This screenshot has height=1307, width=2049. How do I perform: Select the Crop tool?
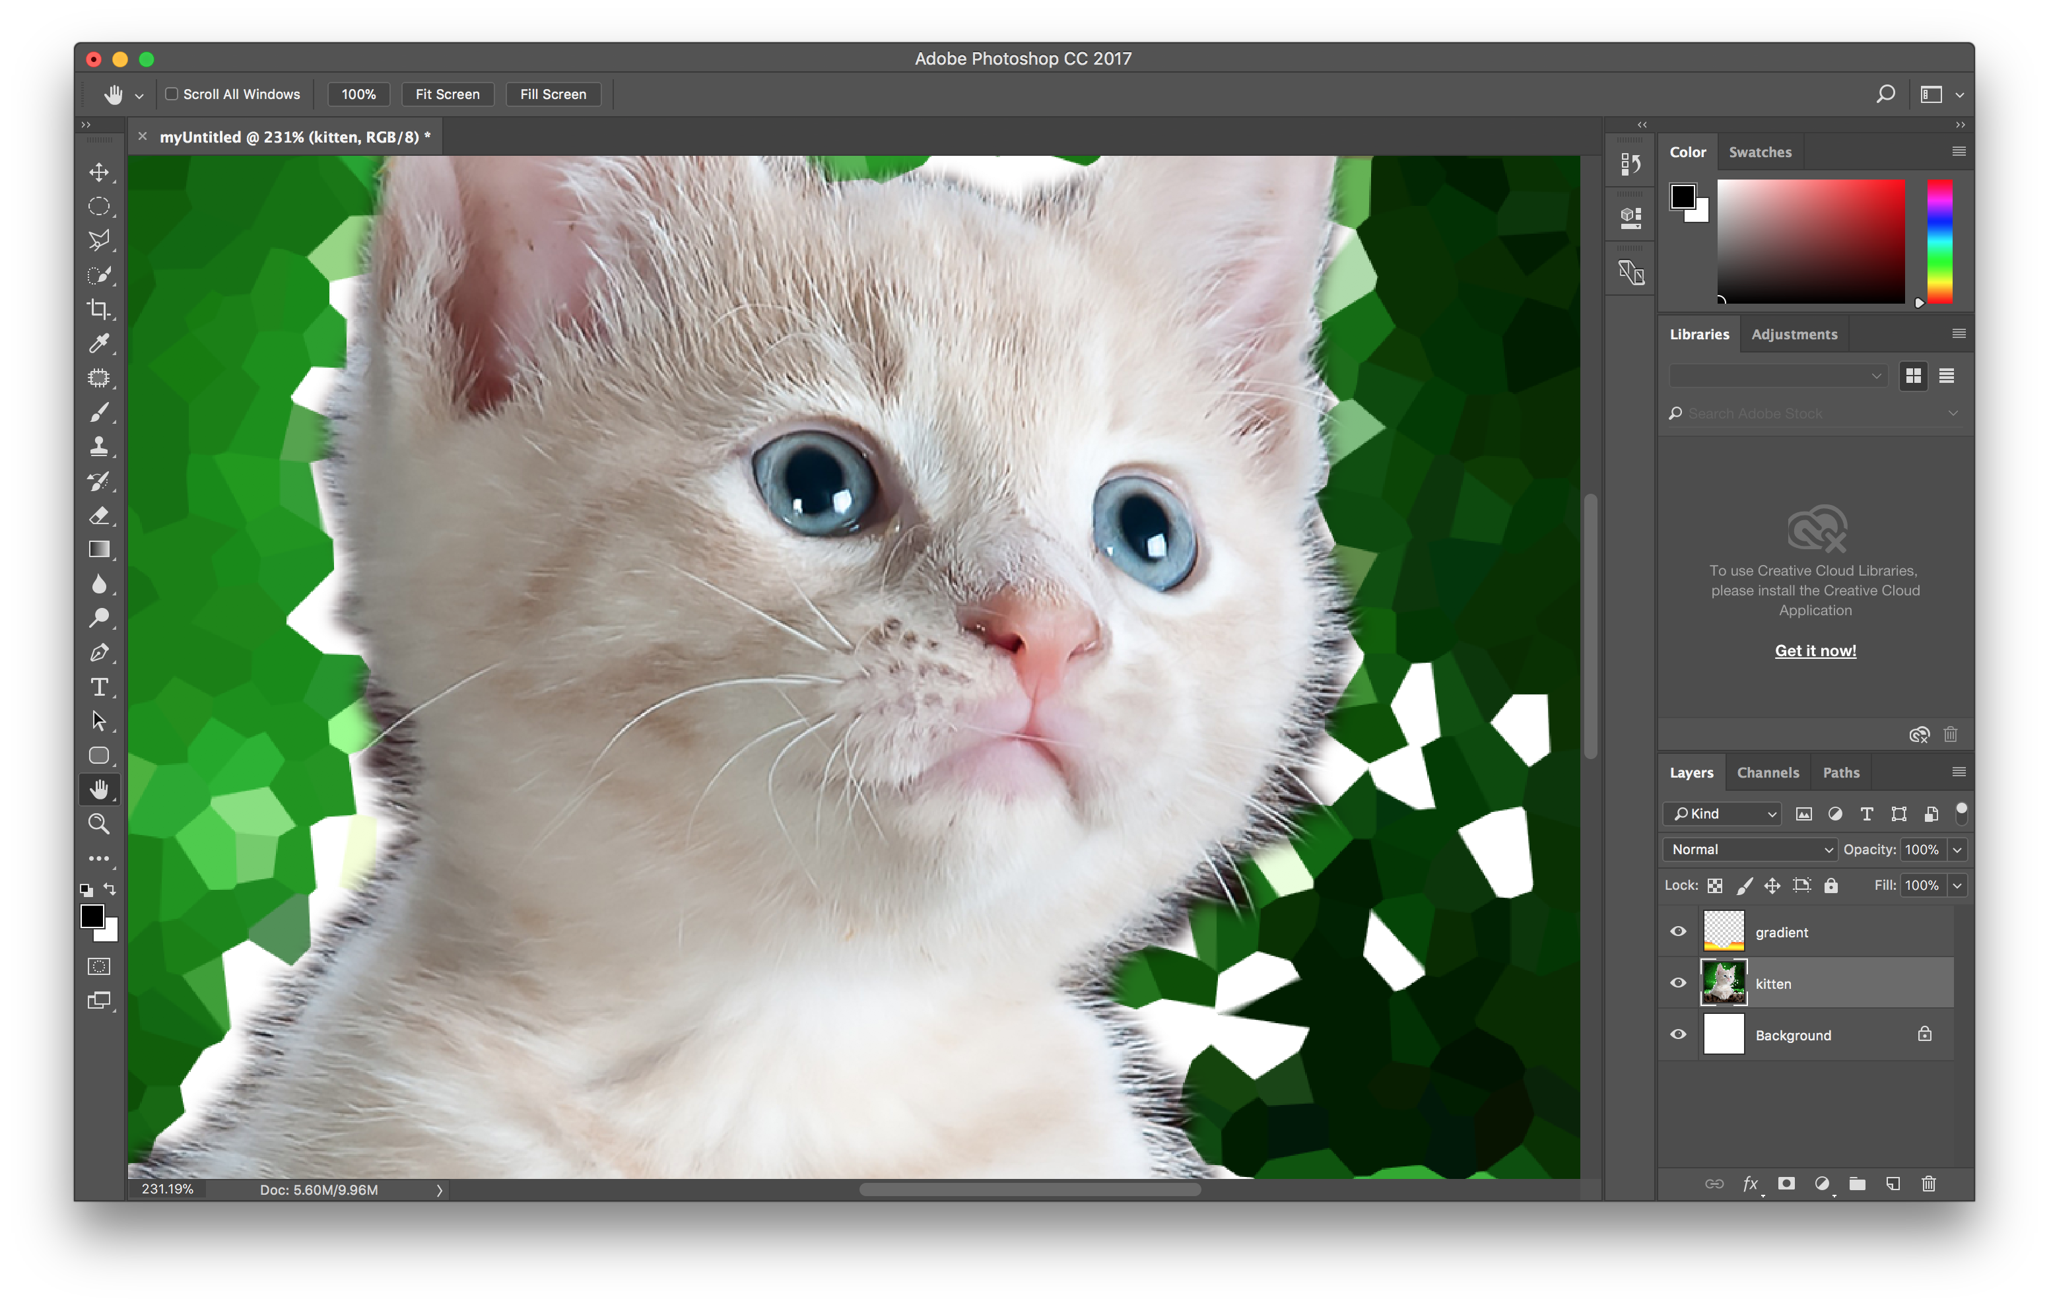(99, 309)
